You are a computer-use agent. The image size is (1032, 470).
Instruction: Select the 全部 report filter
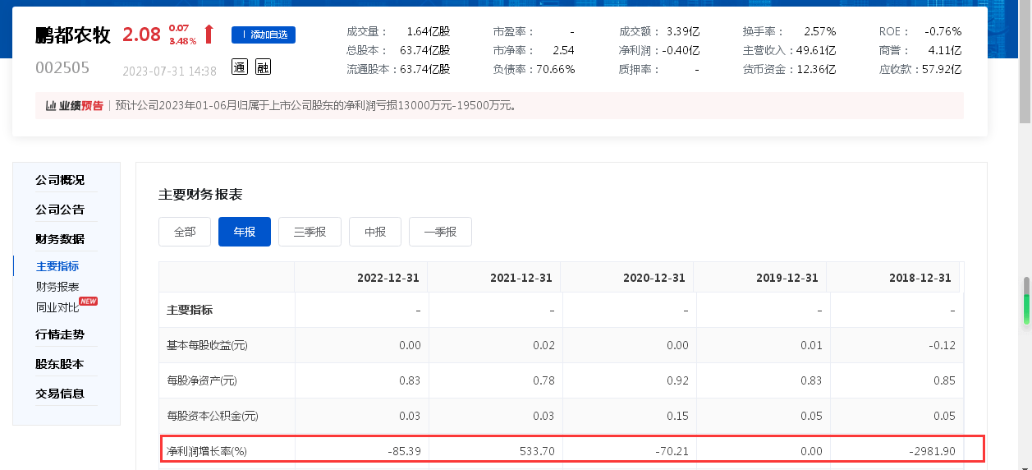click(185, 232)
